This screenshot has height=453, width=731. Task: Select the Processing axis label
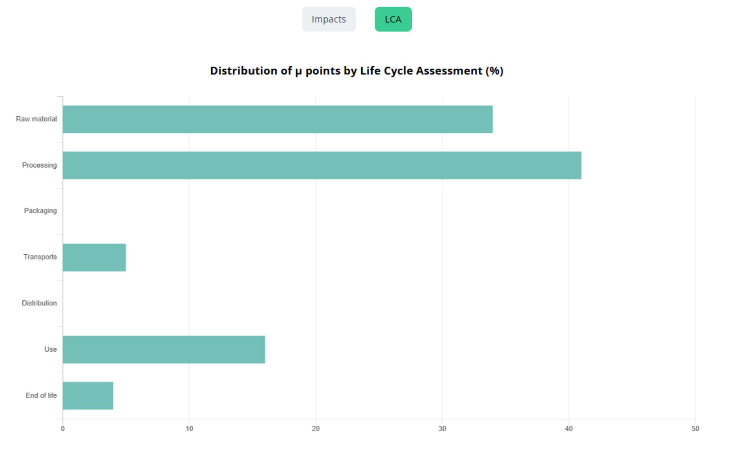click(39, 165)
